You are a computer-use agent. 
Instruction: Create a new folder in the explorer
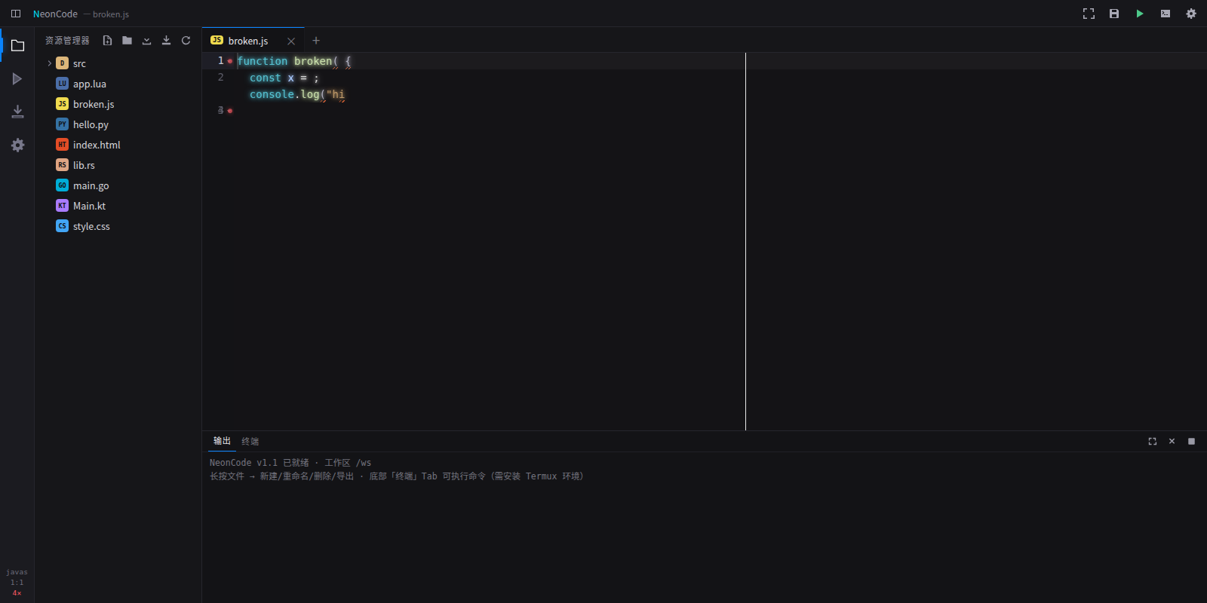(127, 41)
